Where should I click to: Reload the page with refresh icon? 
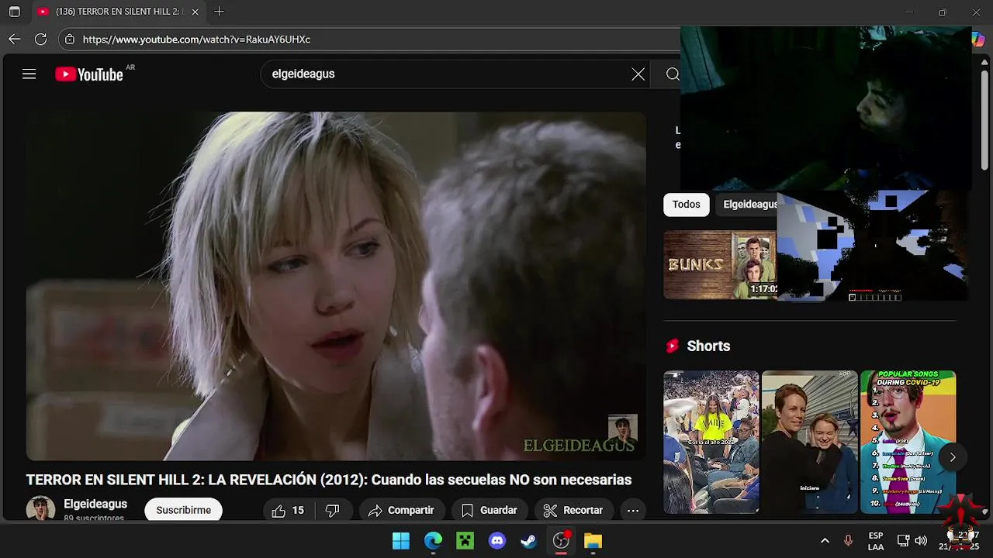[x=40, y=39]
